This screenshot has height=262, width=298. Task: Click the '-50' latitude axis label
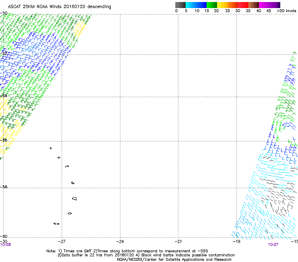click(x=4, y=13)
